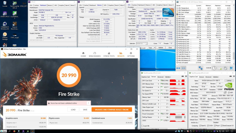Screen dimensions: 236x133
Task: Open the Heaven Benchmark desktop shortcut
Action: 14,26
